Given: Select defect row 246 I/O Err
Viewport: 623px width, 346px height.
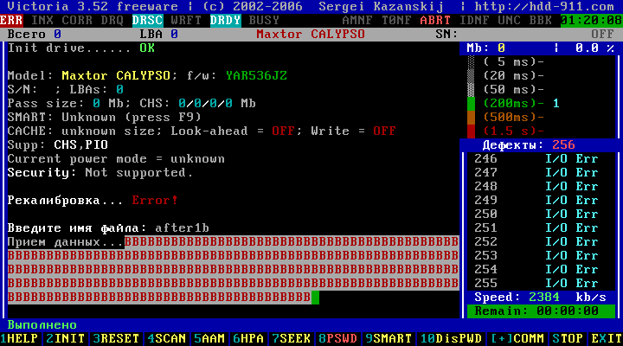Looking at the screenshot, I should click(x=536, y=159).
